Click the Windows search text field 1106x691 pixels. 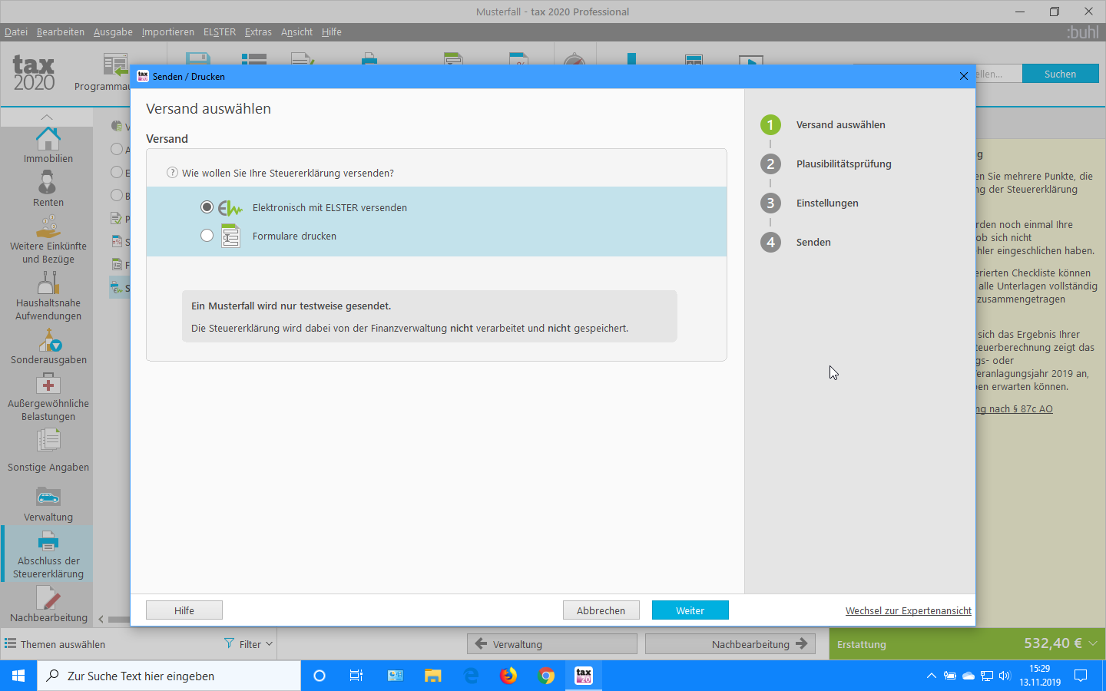tap(169, 676)
